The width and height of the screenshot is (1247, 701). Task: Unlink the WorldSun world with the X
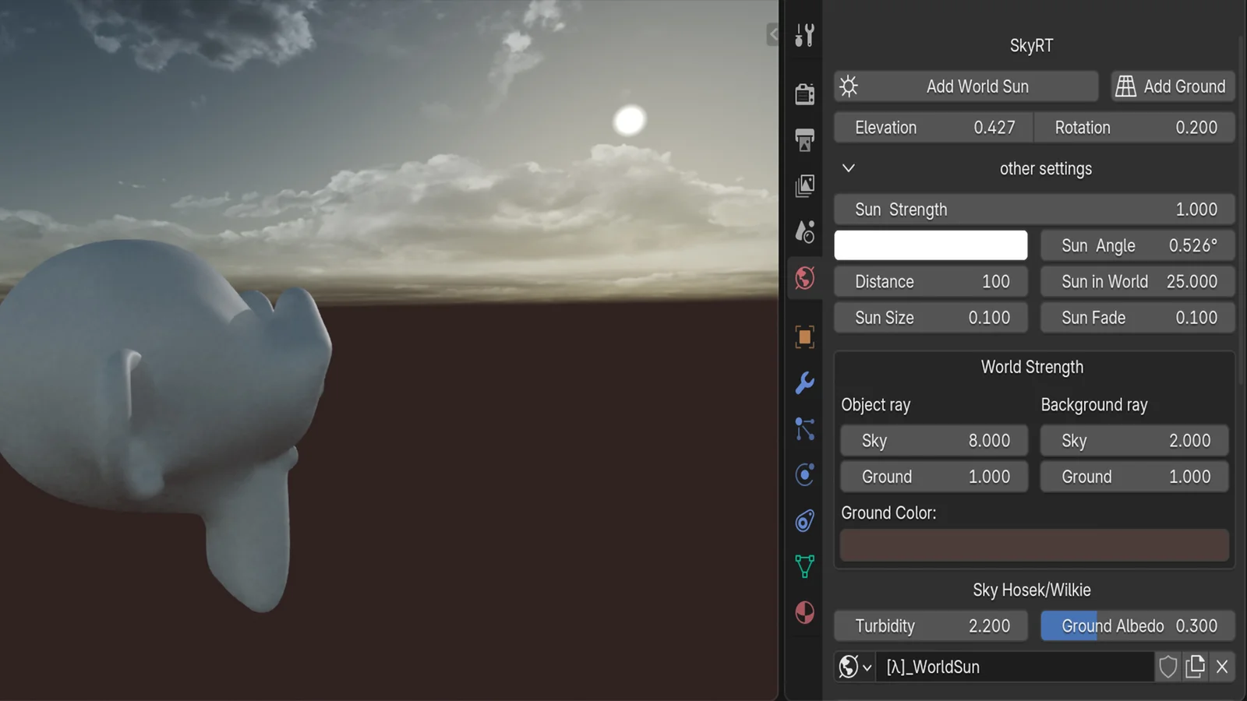pyautogui.click(x=1222, y=667)
